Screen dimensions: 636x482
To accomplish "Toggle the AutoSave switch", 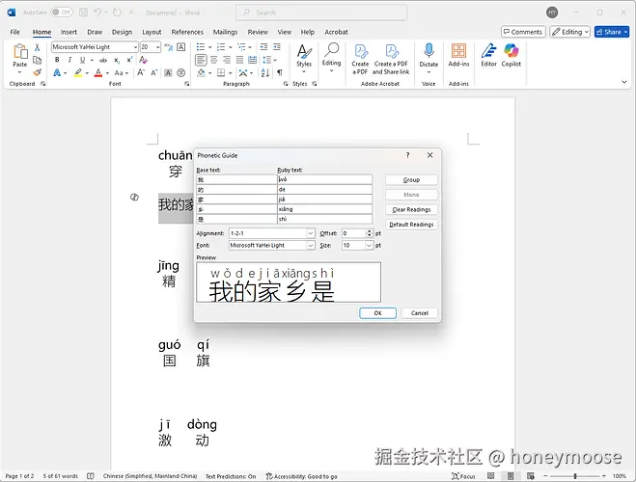I will 62,13.
